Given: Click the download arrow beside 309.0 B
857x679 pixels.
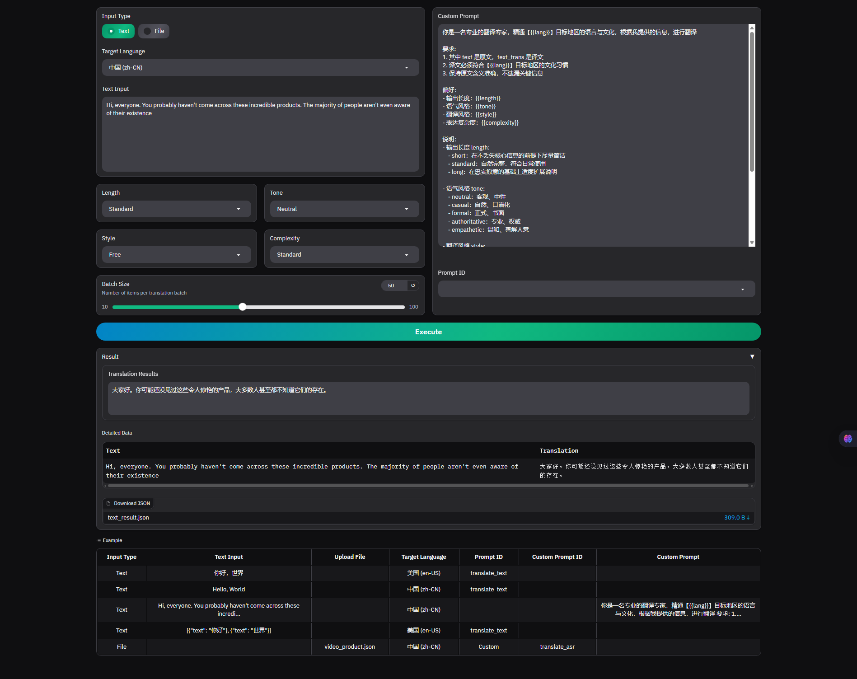Looking at the screenshot, I should pyautogui.click(x=748, y=518).
